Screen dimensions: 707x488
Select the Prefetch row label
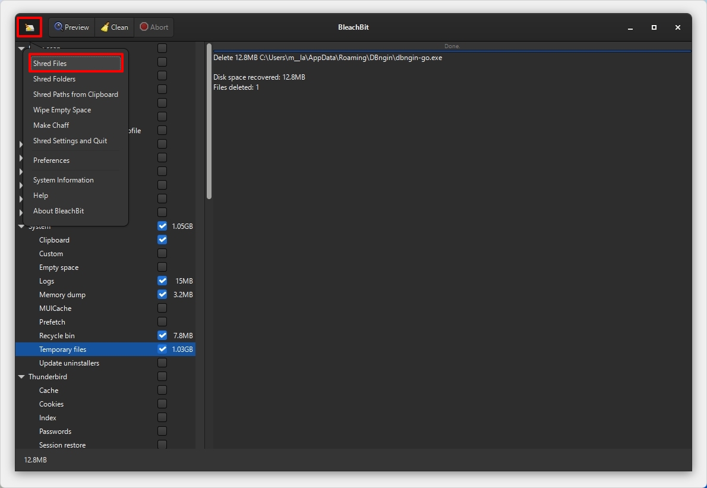click(52, 322)
